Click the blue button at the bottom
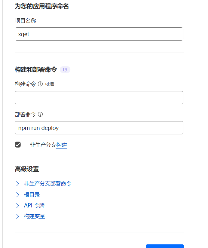The height and width of the screenshot is (248, 208). pyautogui.click(x=165, y=246)
